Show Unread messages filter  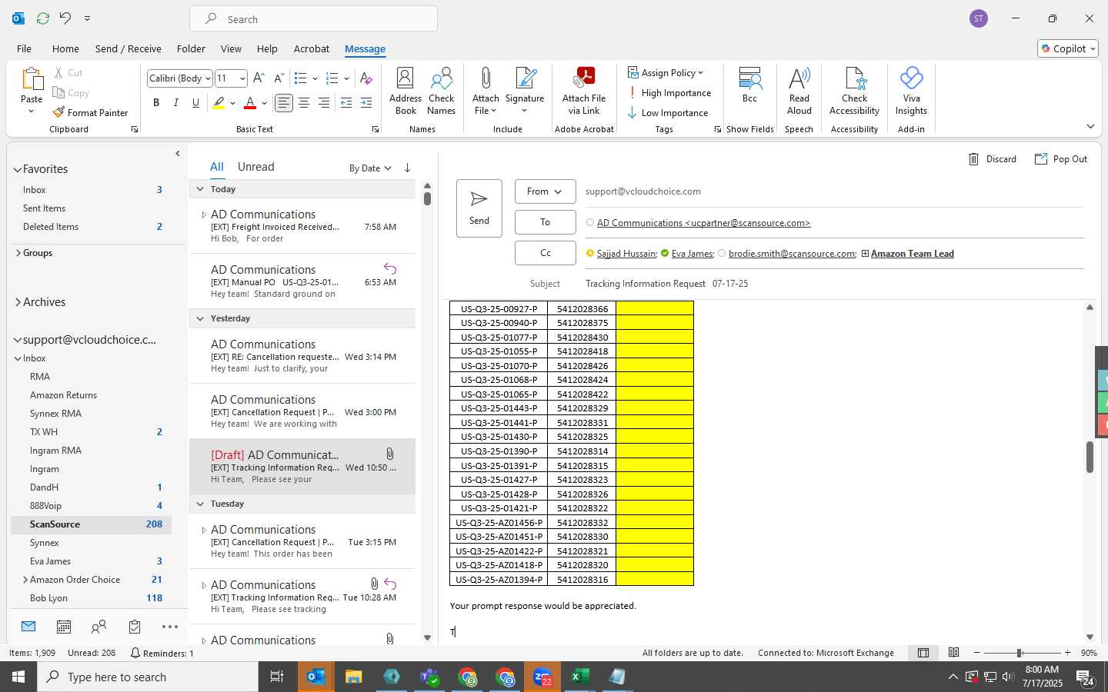tap(256, 167)
